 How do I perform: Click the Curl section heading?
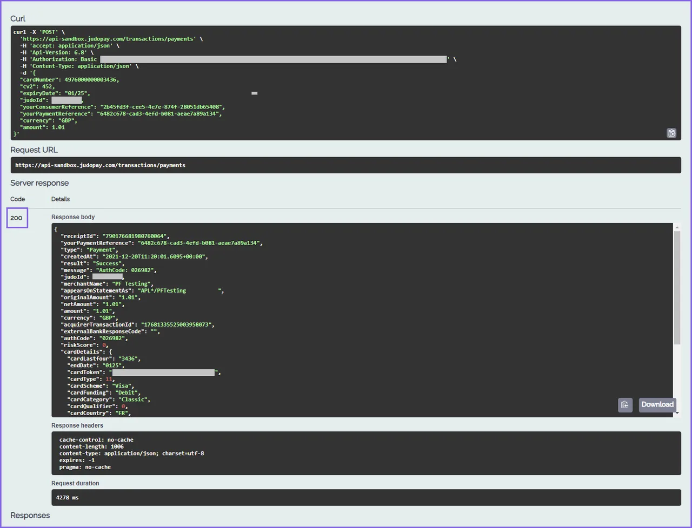coord(18,19)
